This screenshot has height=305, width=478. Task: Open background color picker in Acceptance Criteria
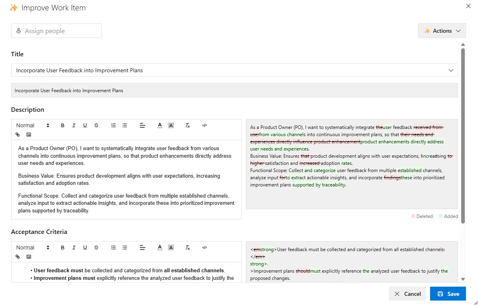pos(171,248)
